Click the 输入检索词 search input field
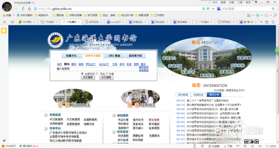The height and width of the screenshot is (149, 279). (97, 69)
